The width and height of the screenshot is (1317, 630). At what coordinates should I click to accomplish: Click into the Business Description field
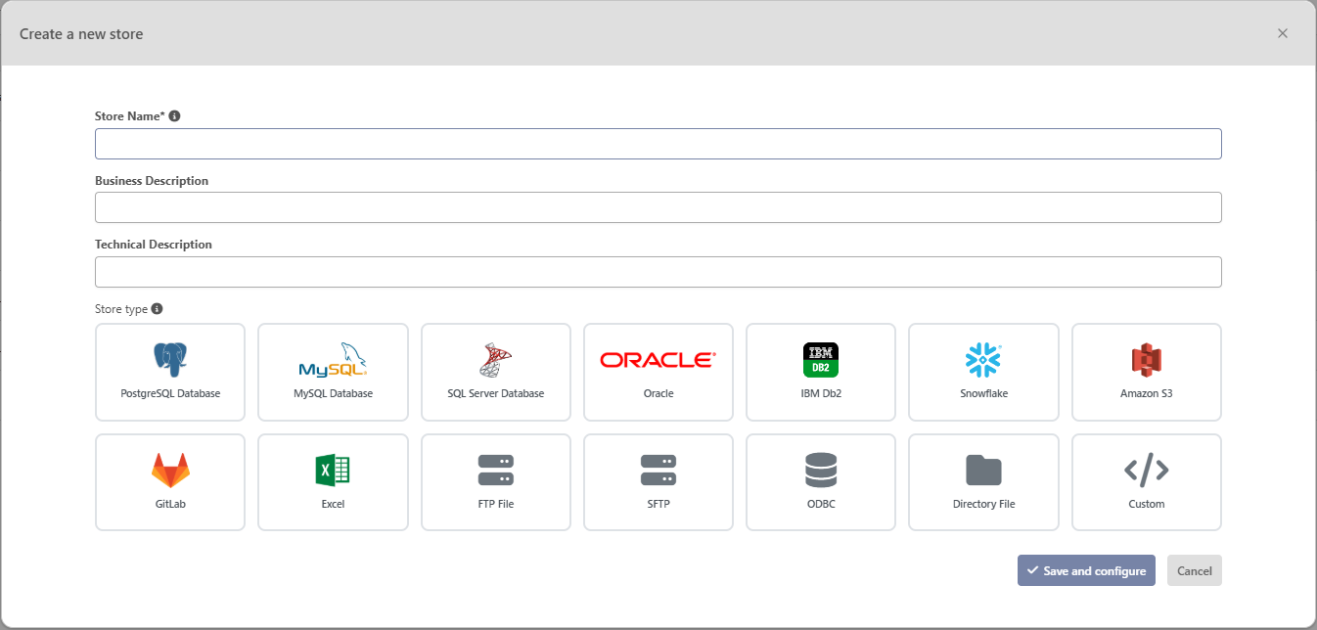tap(658, 207)
